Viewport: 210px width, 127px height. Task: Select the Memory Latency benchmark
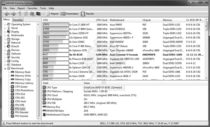click(x=24, y=83)
